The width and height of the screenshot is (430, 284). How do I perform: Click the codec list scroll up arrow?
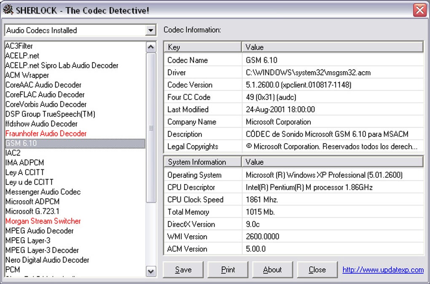pos(151,47)
